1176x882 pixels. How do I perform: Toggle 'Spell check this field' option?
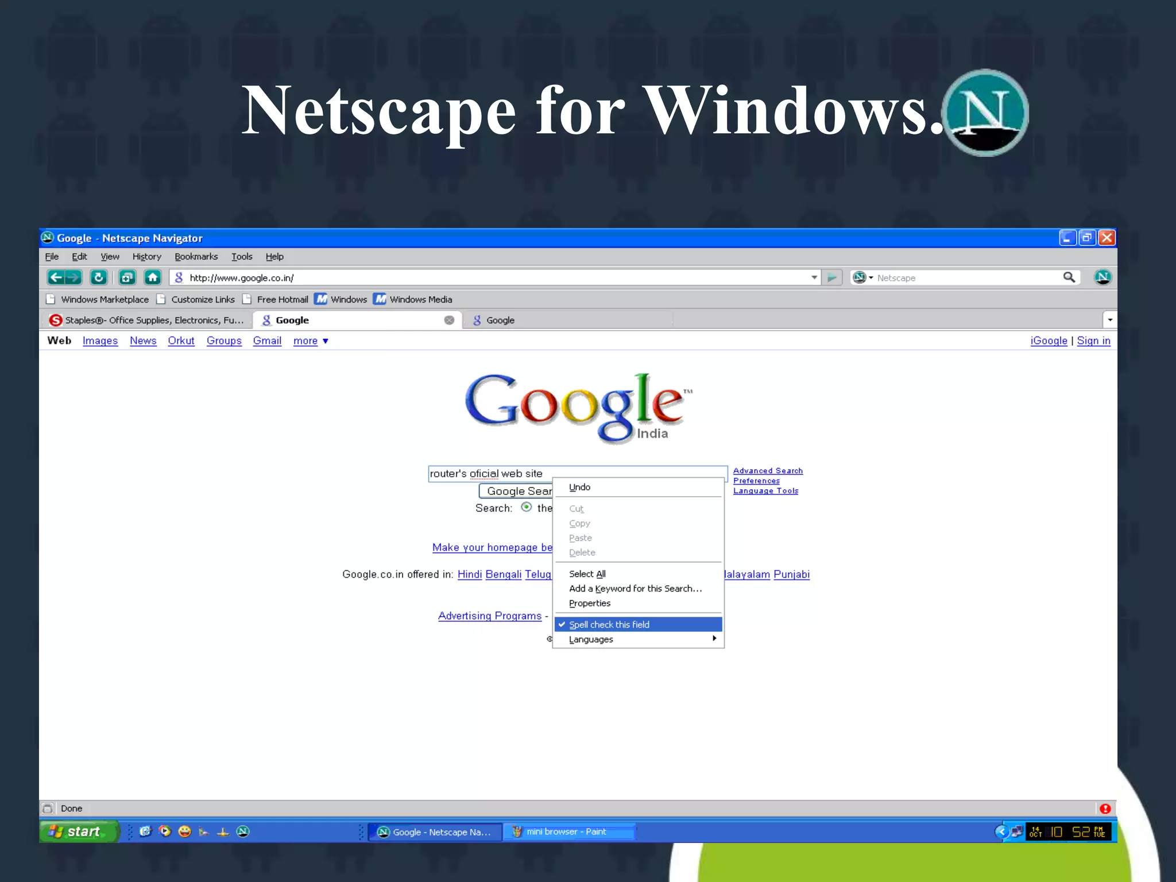[x=638, y=625]
